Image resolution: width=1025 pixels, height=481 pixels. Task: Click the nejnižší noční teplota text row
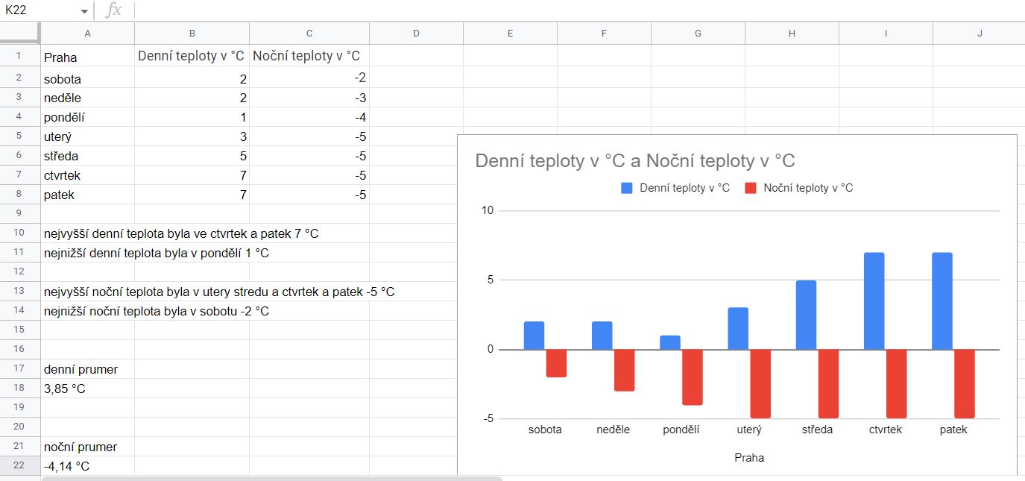click(157, 311)
